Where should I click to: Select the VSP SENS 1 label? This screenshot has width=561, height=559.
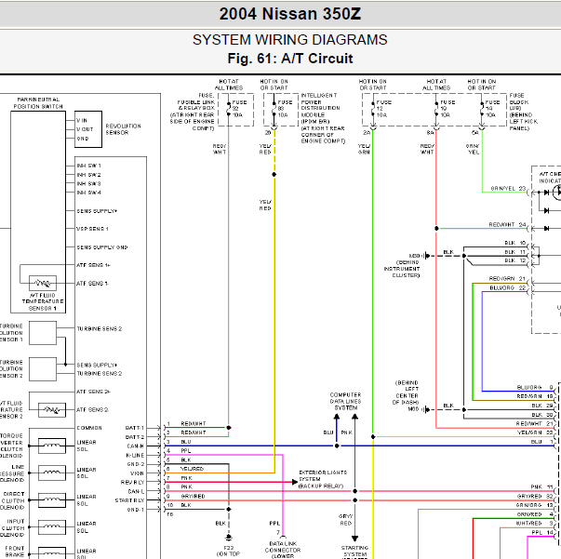[92, 229]
